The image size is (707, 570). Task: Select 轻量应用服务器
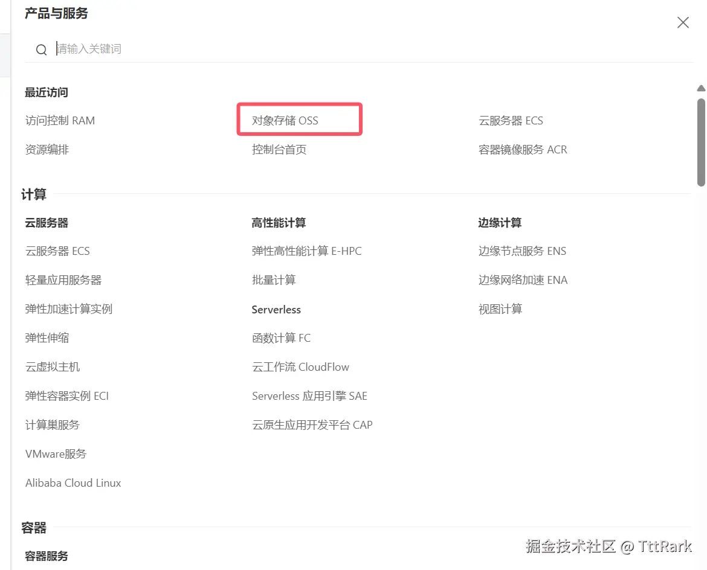[x=63, y=280]
